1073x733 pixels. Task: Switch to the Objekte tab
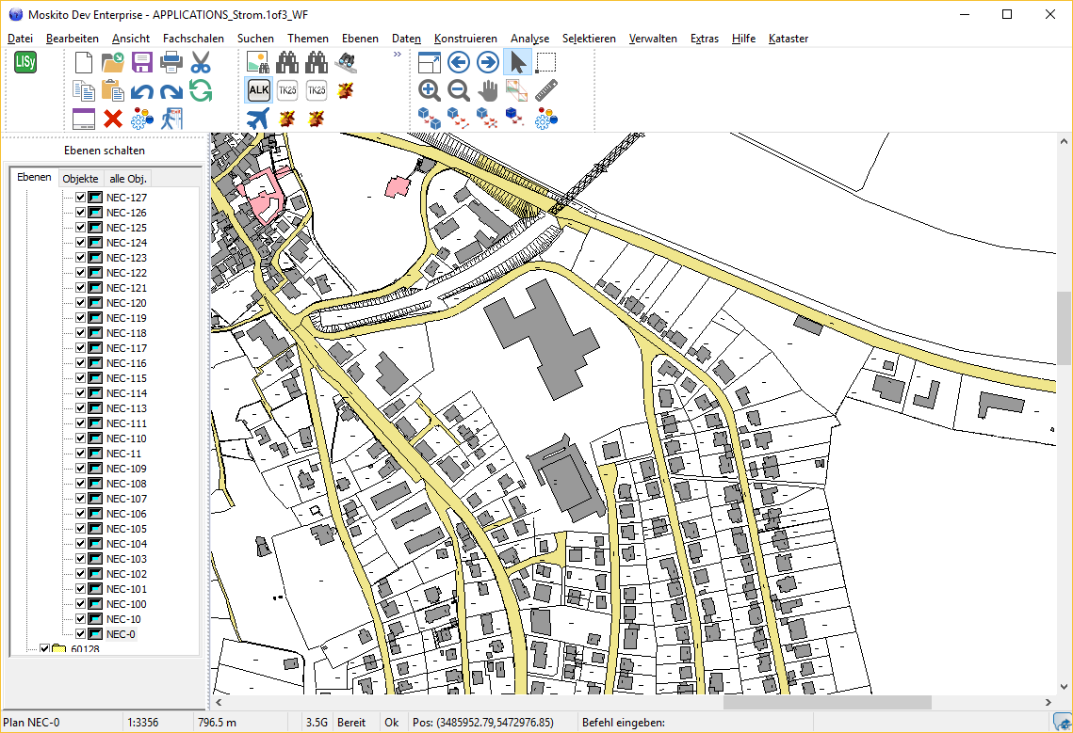click(x=80, y=179)
